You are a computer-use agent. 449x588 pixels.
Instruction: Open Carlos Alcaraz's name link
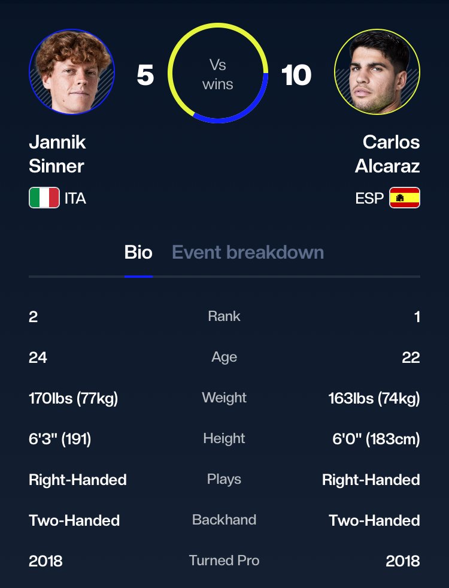point(387,153)
